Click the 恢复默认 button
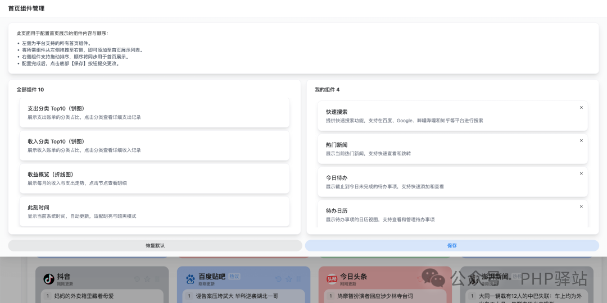The height and width of the screenshot is (303, 607). coord(155,245)
